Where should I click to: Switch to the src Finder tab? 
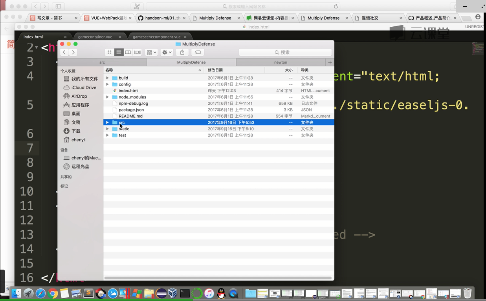(102, 62)
